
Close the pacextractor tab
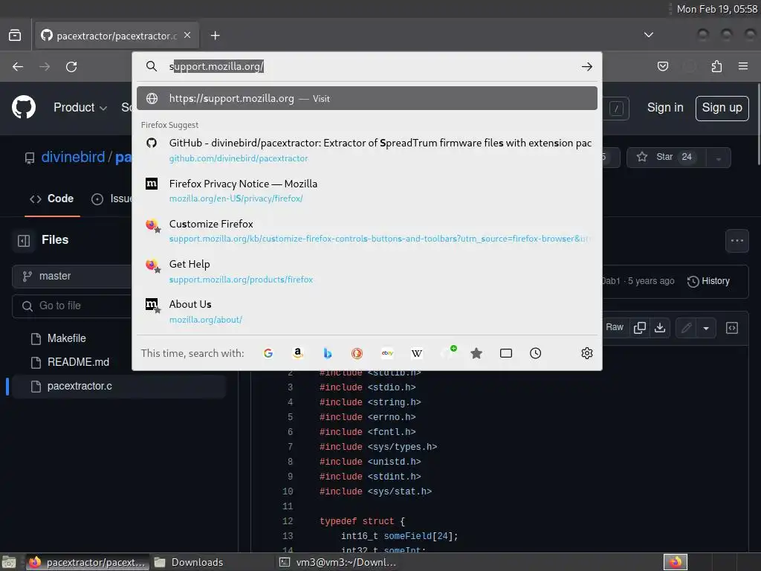tap(187, 35)
